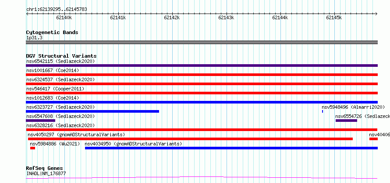Open the nsv6328216 (Sedlazeck2020) label
Screen dimensions: 390x183
[x=60, y=125]
